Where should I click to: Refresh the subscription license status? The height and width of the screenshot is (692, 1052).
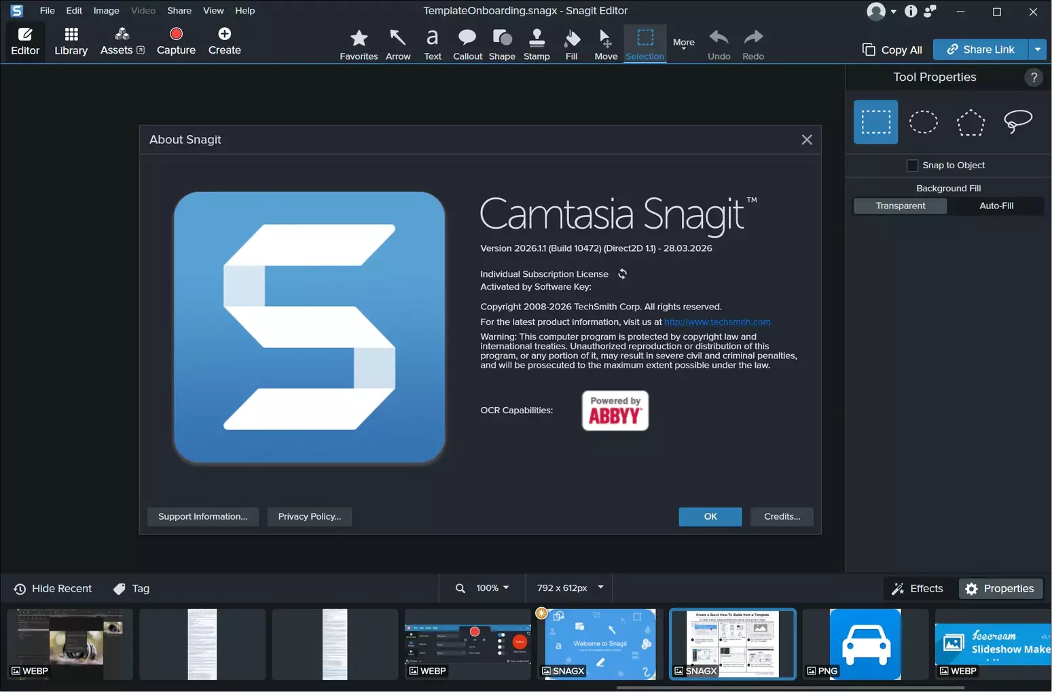point(622,274)
